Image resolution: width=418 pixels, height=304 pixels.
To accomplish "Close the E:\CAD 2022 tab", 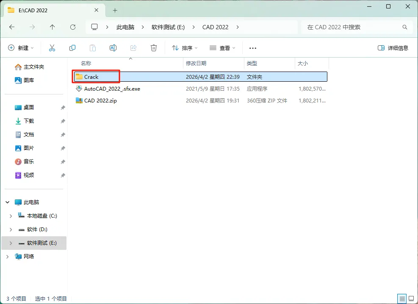I will point(97,10).
